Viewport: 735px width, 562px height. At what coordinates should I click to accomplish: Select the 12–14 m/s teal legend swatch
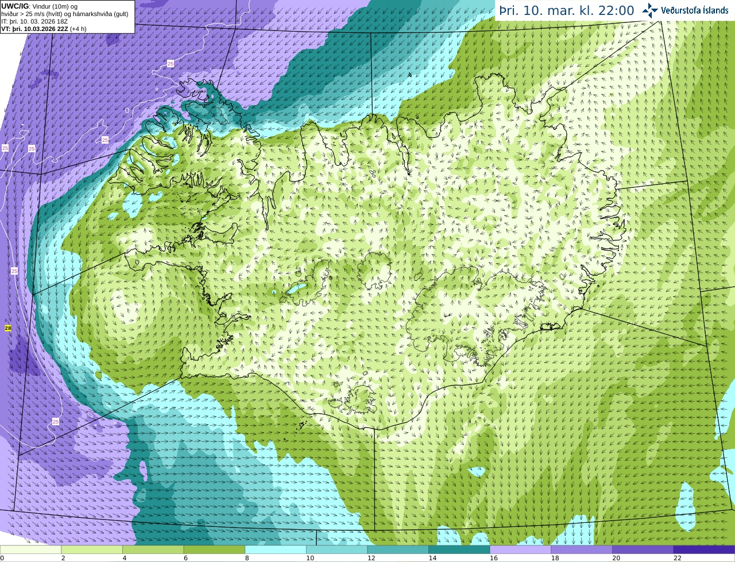(x=398, y=549)
